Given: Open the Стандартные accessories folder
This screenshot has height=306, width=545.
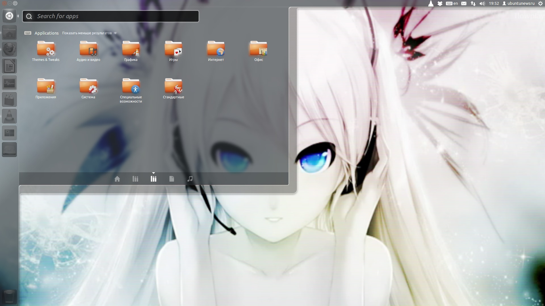Looking at the screenshot, I should [x=173, y=89].
